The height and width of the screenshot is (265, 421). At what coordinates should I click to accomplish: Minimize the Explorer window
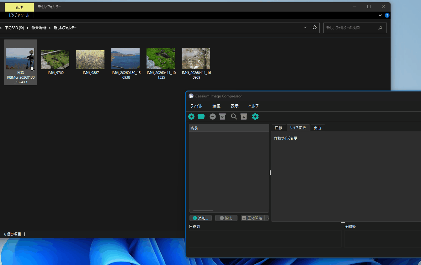(x=354, y=7)
